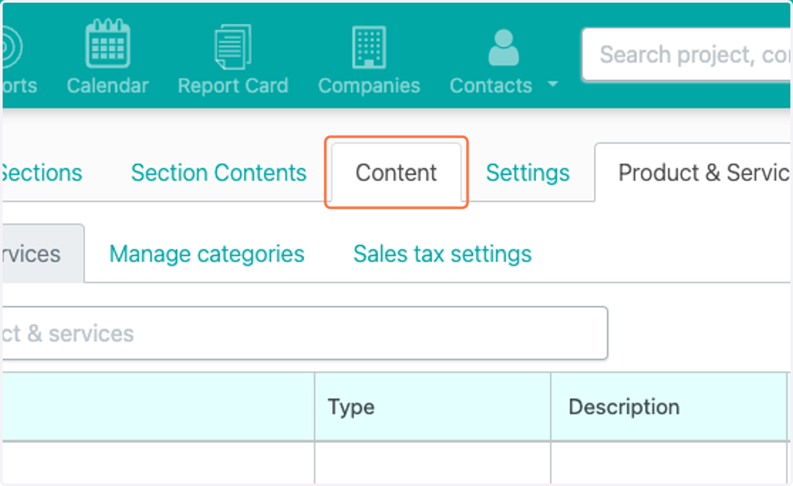
Task: Switch to the Settings tab
Action: (527, 173)
